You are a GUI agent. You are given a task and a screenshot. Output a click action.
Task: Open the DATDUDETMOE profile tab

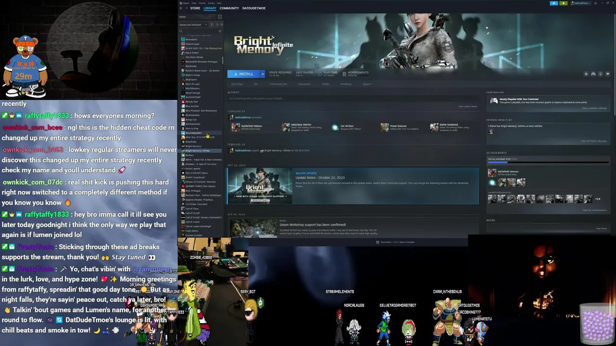[x=254, y=8]
